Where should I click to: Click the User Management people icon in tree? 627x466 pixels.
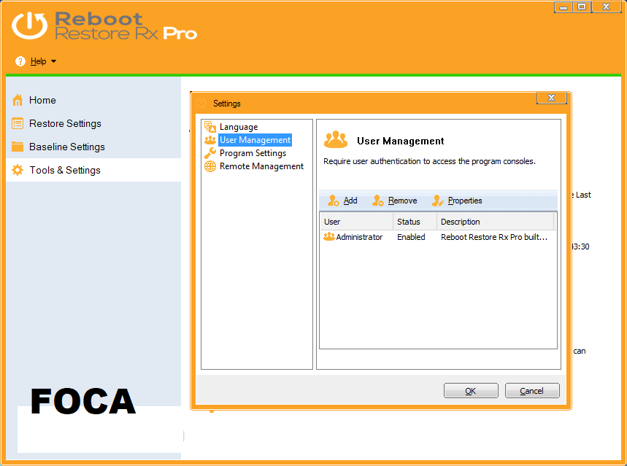pos(210,140)
